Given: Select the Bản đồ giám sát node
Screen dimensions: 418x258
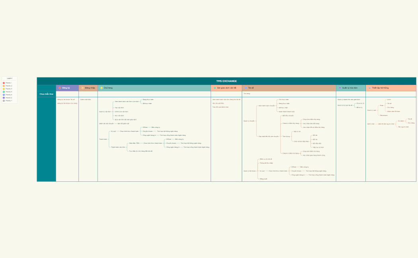Looking at the screenshot, I should coord(123,123).
